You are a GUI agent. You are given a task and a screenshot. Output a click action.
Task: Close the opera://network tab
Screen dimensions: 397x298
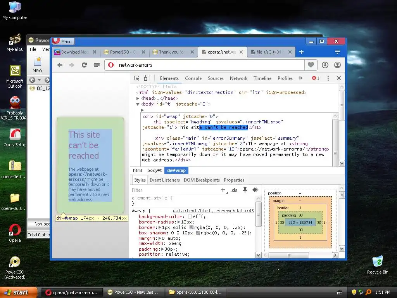(241, 52)
